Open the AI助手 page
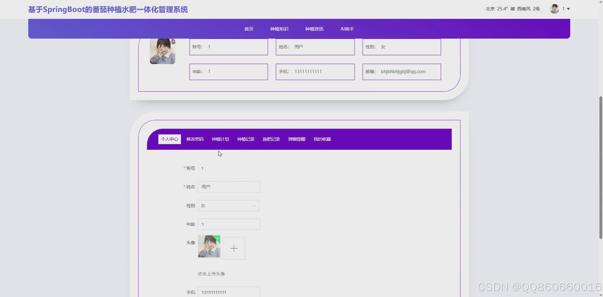 (347, 29)
